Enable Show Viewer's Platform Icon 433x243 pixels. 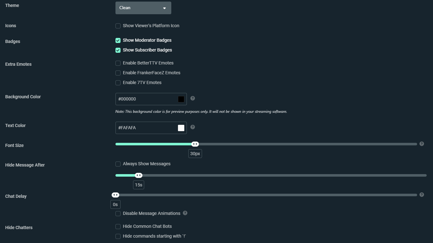[x=118, y=26]
